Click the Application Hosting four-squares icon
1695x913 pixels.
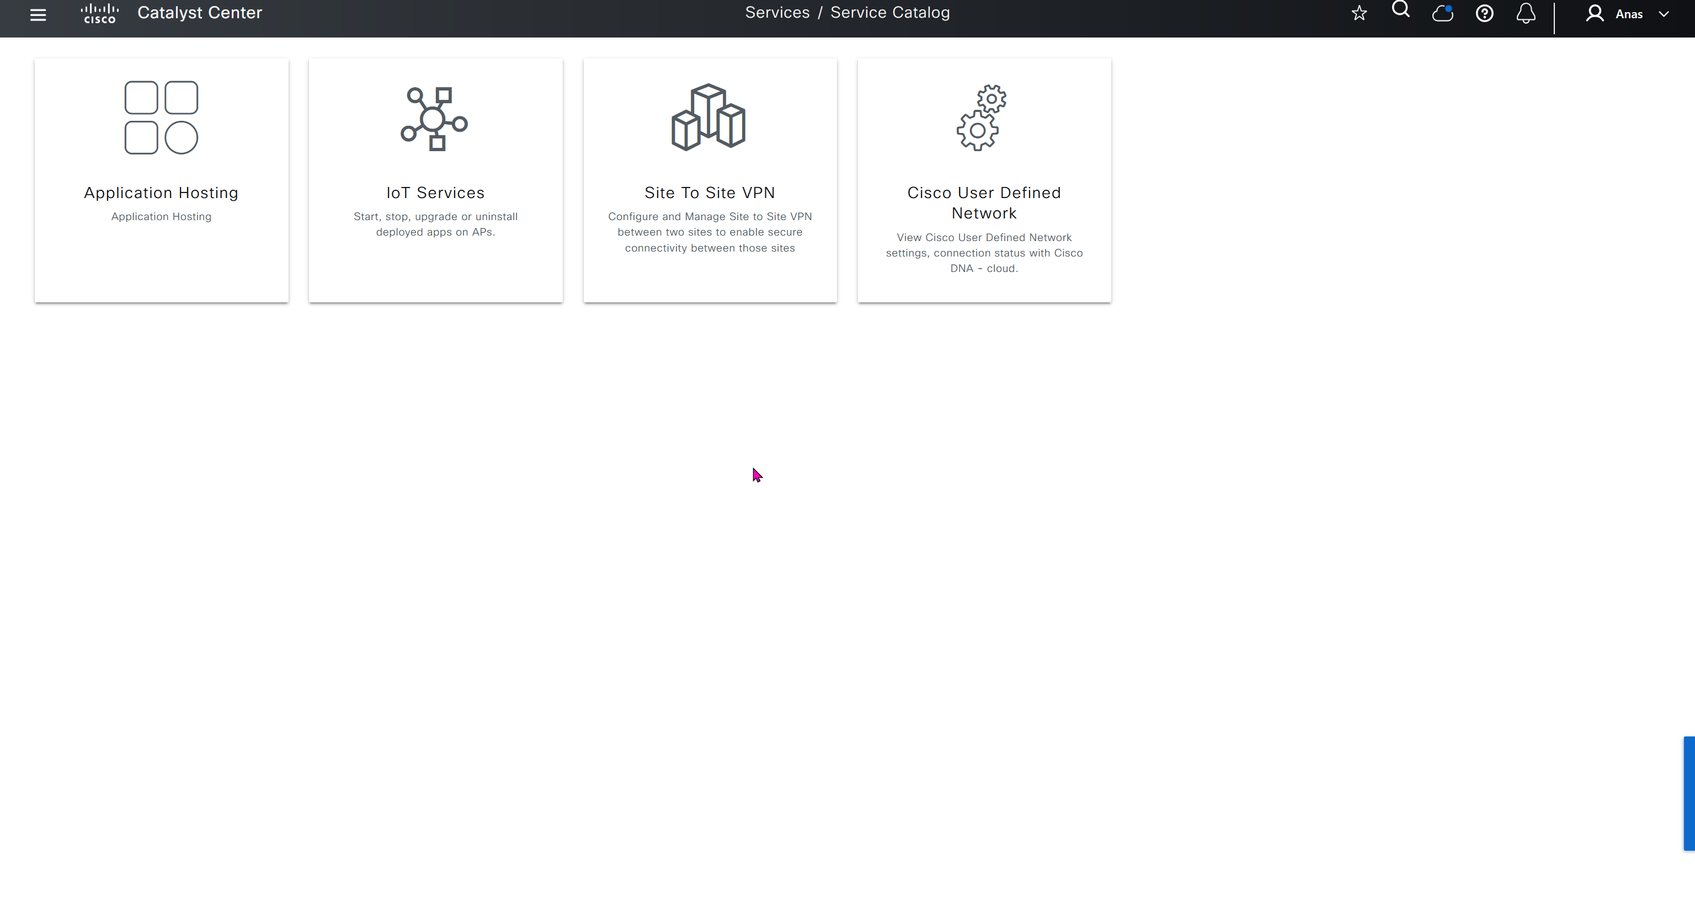pos(161,118)
